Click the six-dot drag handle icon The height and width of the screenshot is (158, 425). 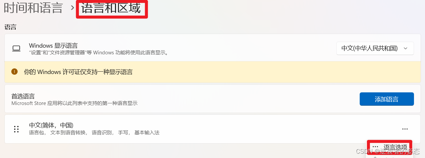click(16, 129)
